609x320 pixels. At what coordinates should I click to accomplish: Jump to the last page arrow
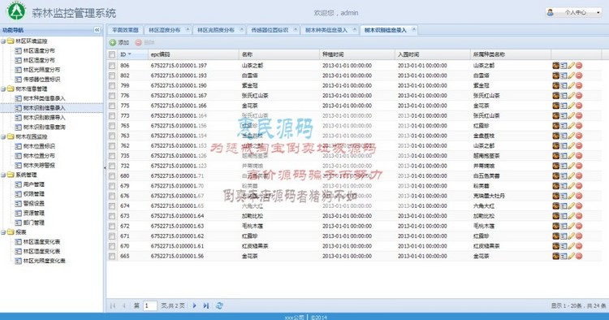tap(206, 305)
